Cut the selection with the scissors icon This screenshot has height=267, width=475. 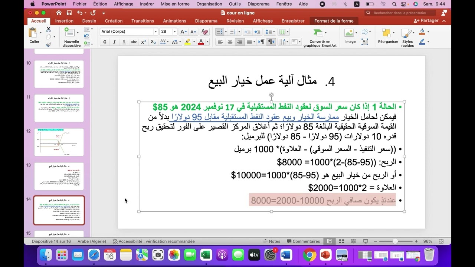48,29
